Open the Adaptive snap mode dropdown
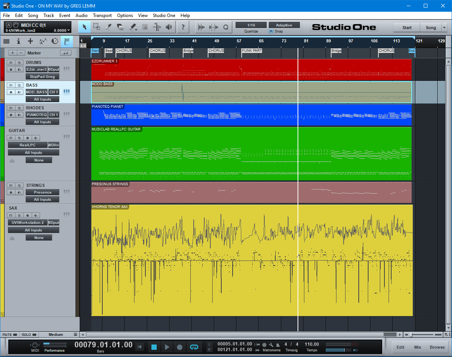452x357 pixels. click(x=284, y=25)
